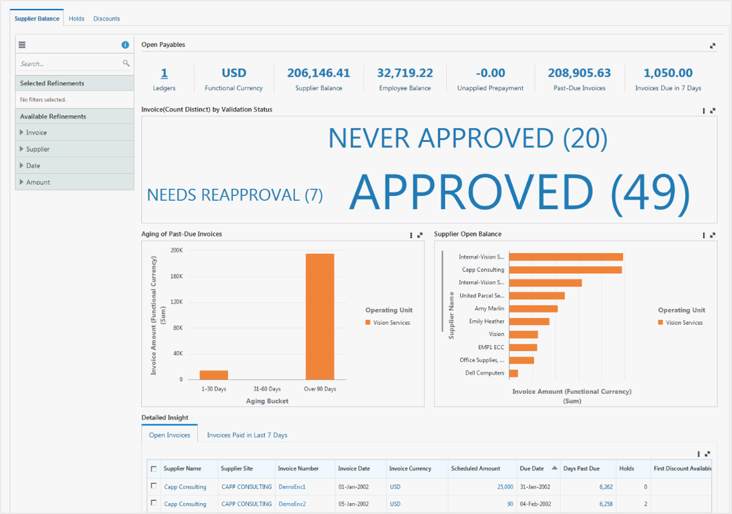Maximize the Validation Status tag cloud
The image size is (732, 514).
[713, 110]
